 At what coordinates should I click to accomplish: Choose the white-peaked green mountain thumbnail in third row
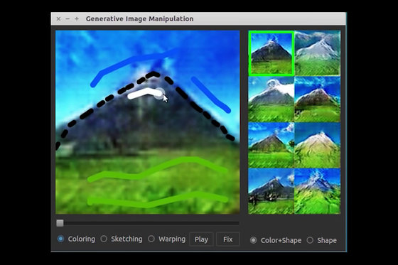tap(317, 145)
